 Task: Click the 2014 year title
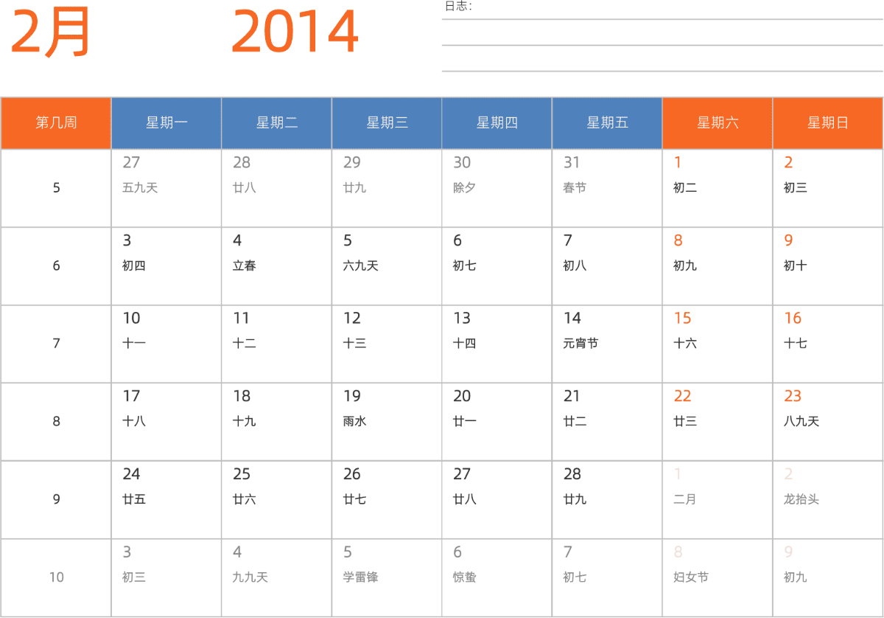point(295,32)
